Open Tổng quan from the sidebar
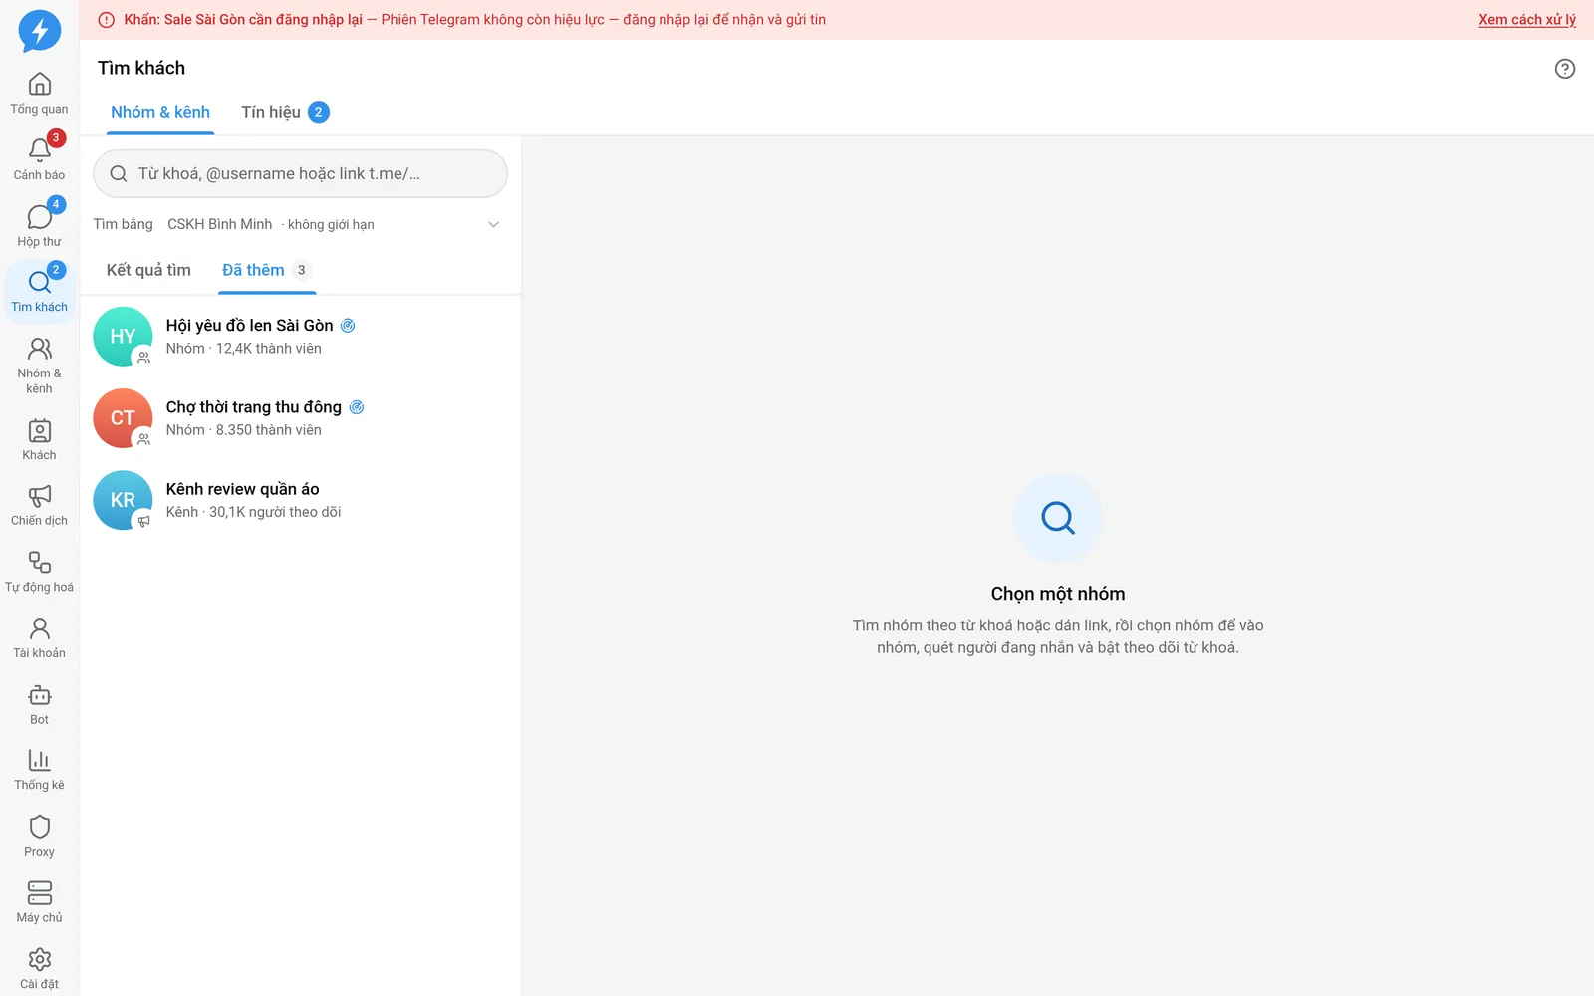 [x=40, y=94]
